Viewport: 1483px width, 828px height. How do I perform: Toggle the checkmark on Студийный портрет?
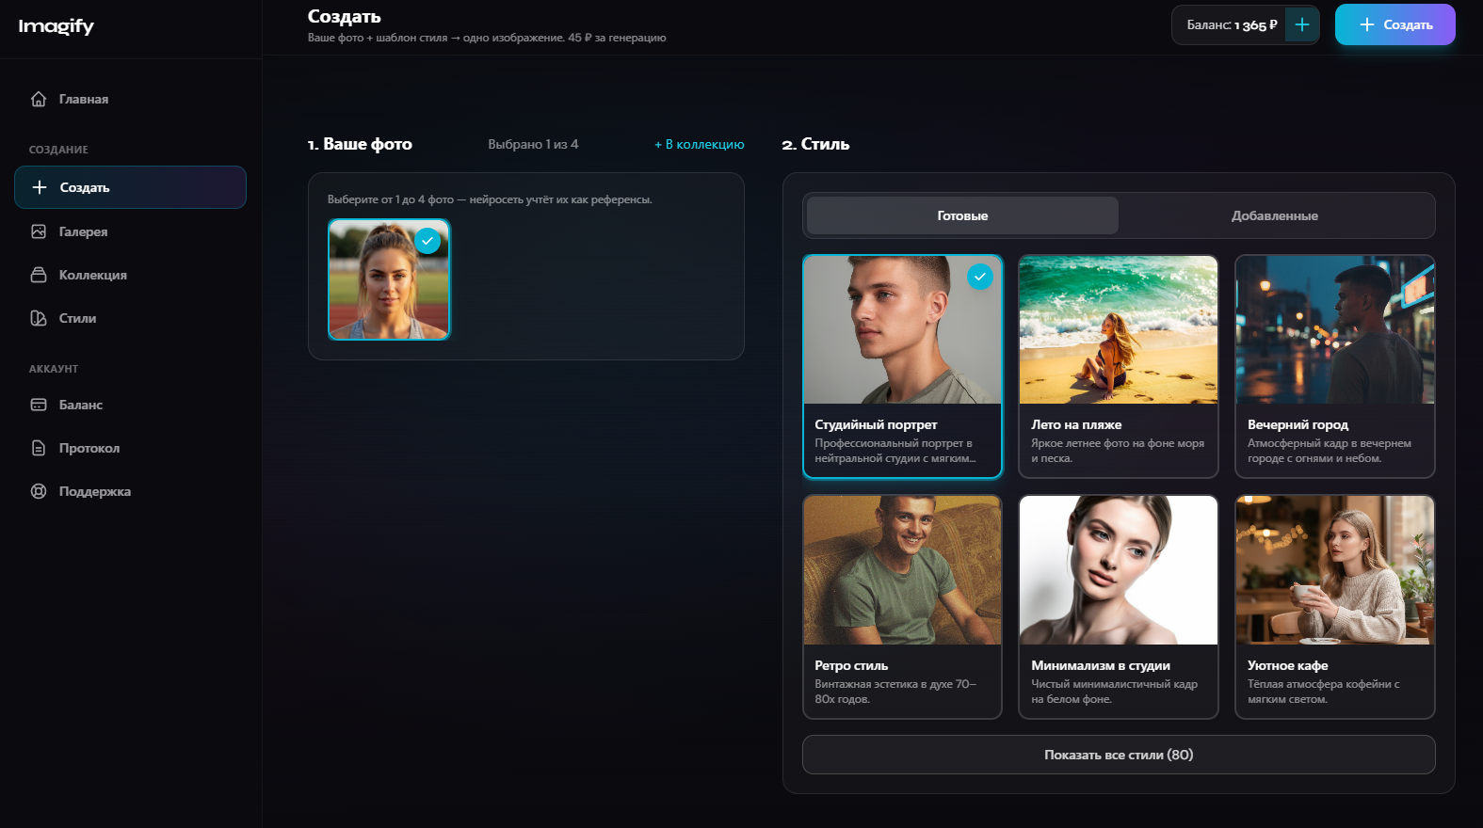point(979,277)
